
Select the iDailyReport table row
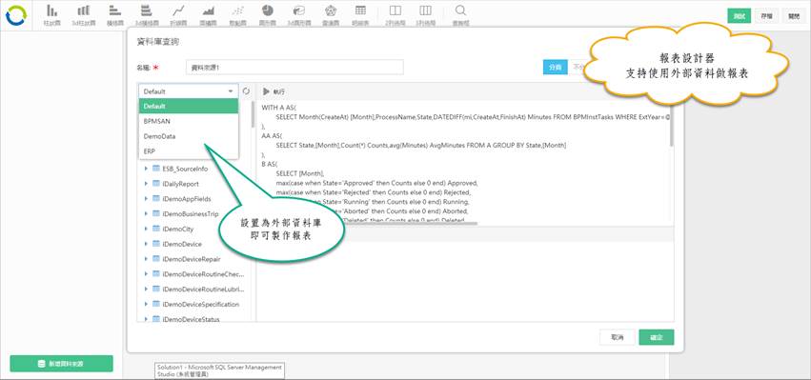pyautogui.click(x=180, y=184)
